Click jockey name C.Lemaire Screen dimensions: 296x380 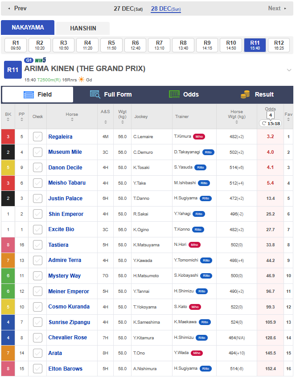(x=143, y=137)
